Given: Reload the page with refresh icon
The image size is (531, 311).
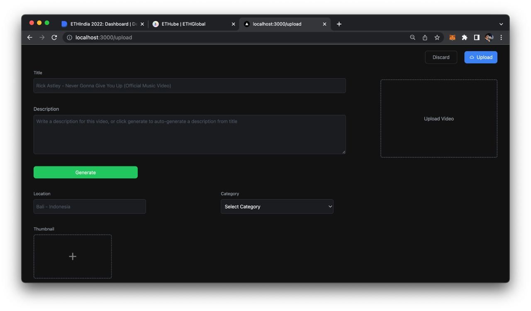Looking at the screenshot, I should (x=54, y=37).
